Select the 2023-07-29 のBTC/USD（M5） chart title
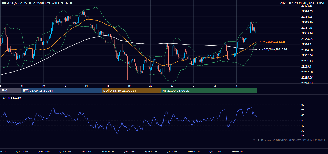This screenshot has width=328, height=154. 302,3
